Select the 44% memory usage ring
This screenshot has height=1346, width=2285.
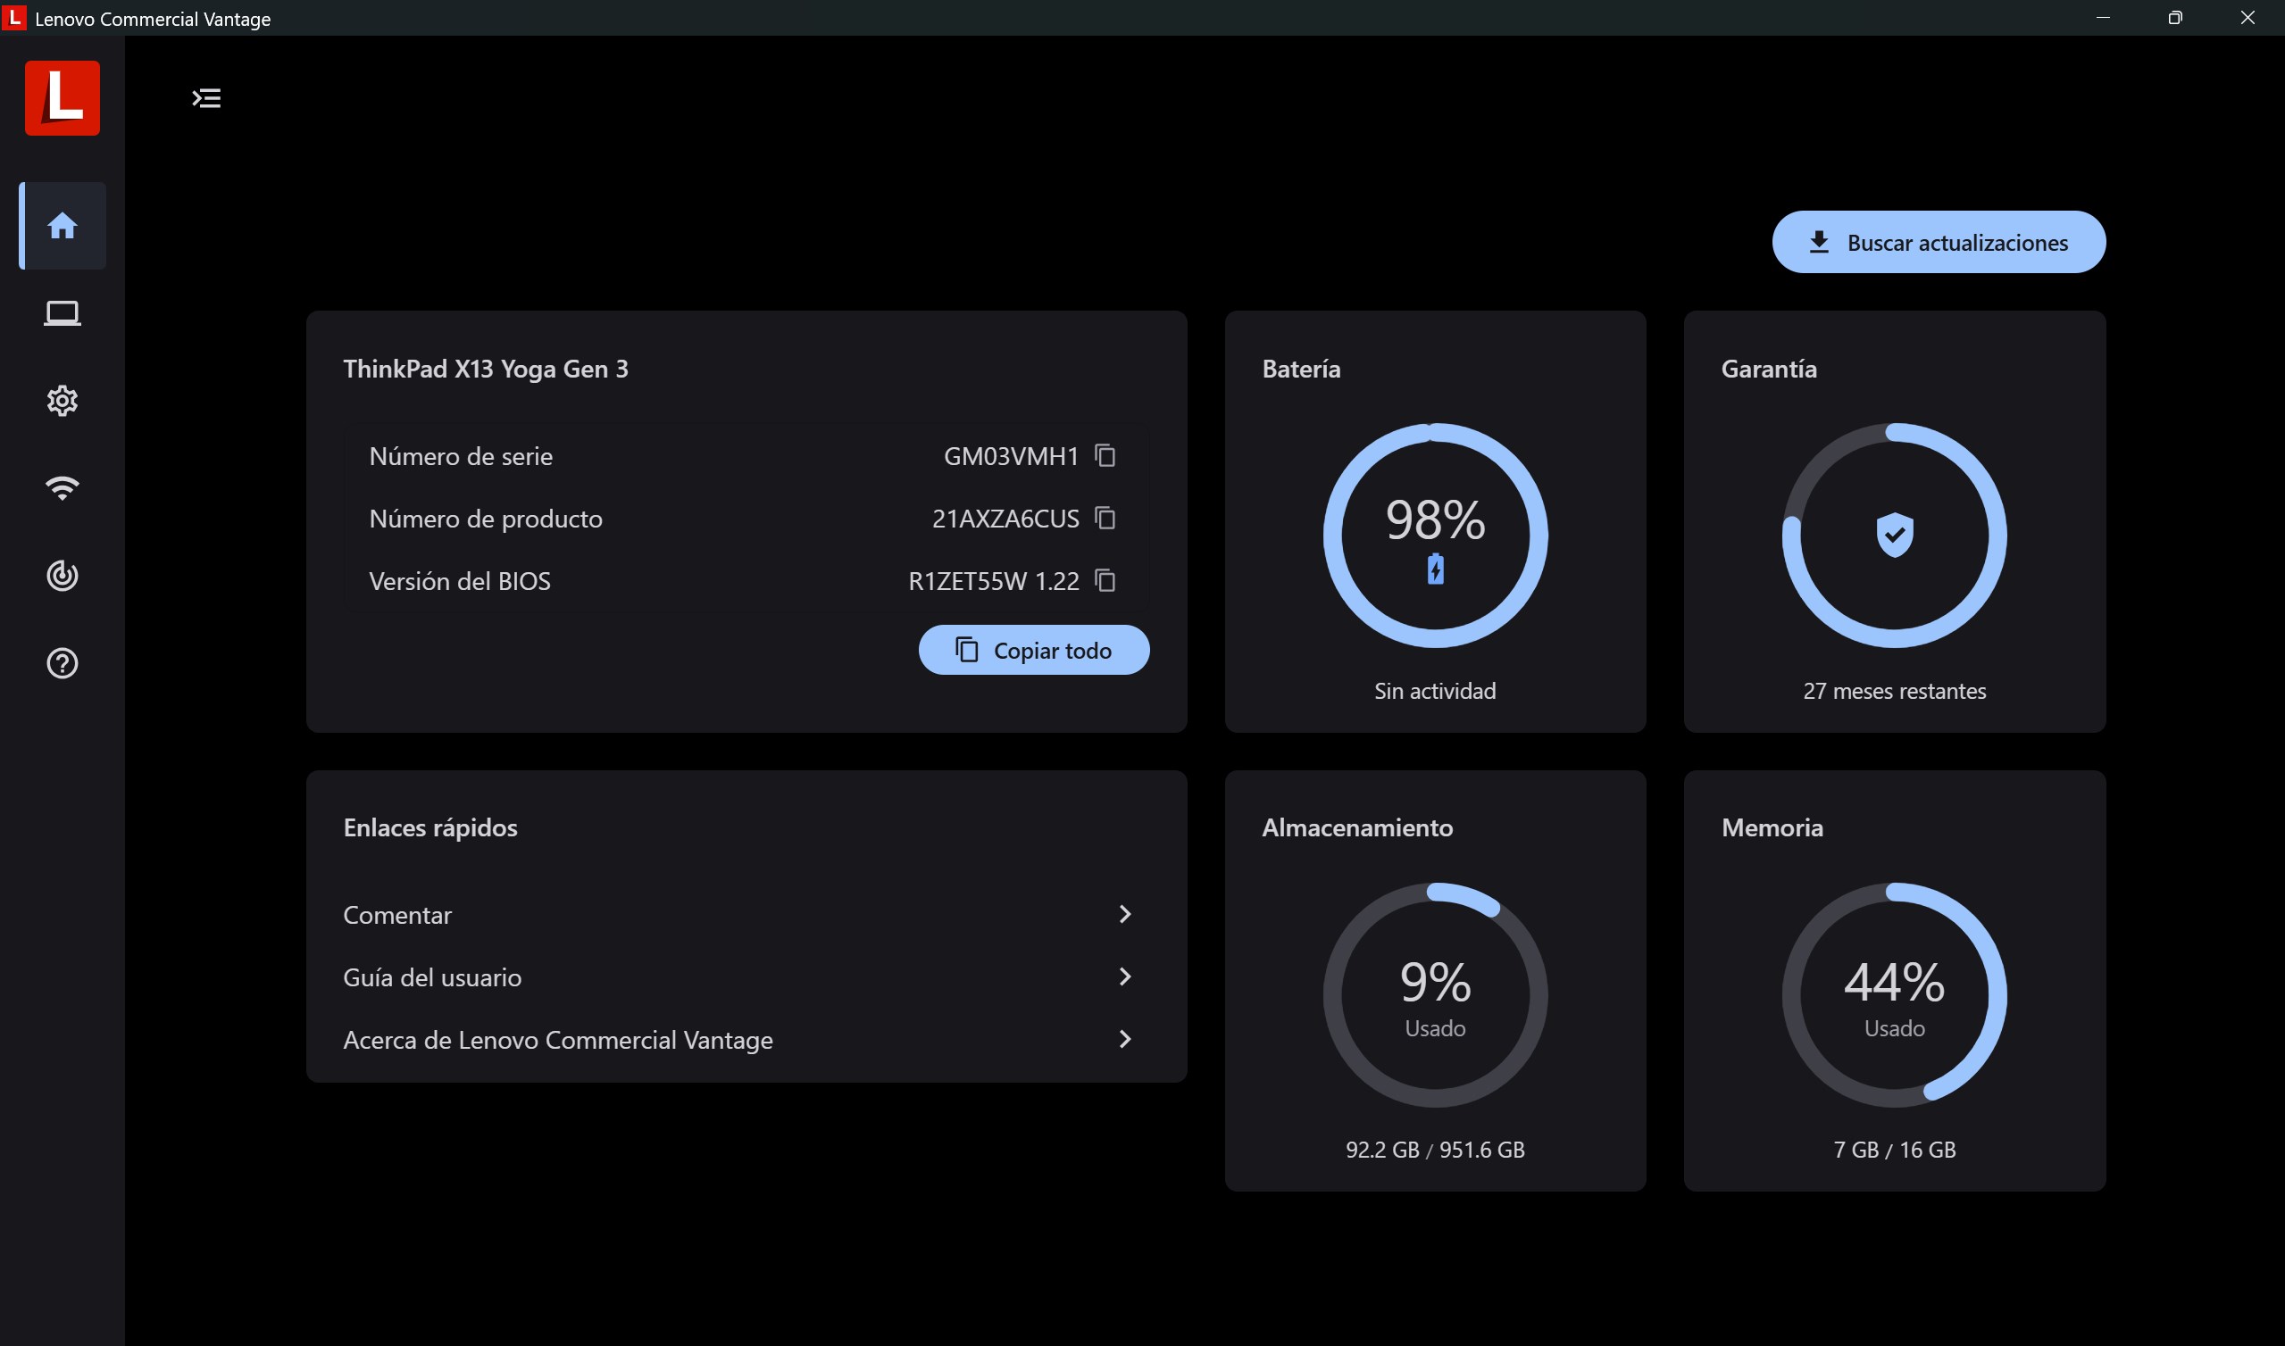(1894, 995)
